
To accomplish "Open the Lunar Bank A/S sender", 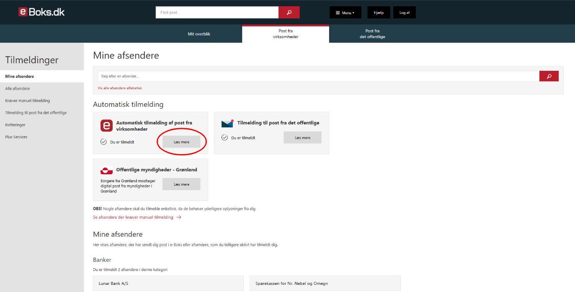I will (168, 283).
